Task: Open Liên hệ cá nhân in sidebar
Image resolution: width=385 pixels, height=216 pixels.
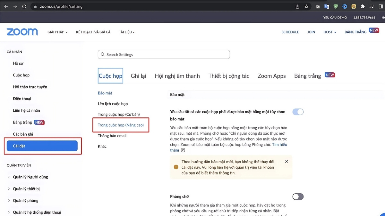Action: pyautogui.click(x=26, y=111)
